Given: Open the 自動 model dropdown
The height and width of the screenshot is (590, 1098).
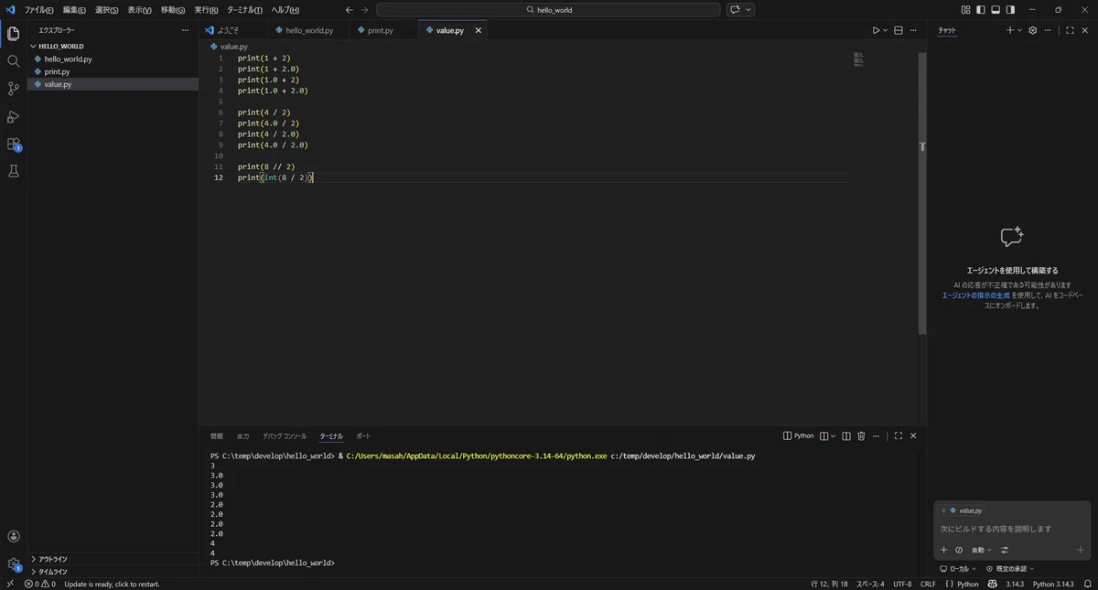Looking at the screenshot, I should pos(981,550).
